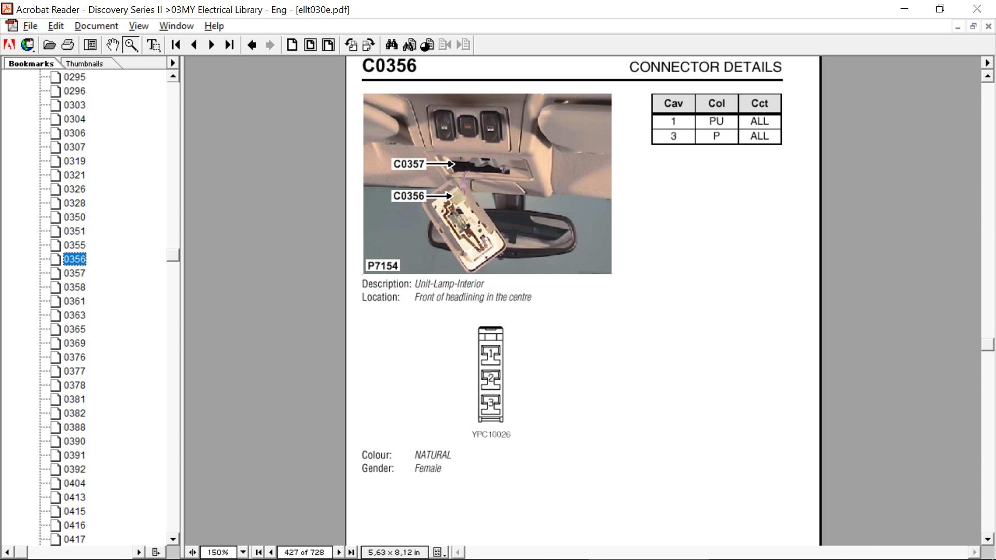Open bookmark 0357
996x560 pixels.
tap(75, 273)
